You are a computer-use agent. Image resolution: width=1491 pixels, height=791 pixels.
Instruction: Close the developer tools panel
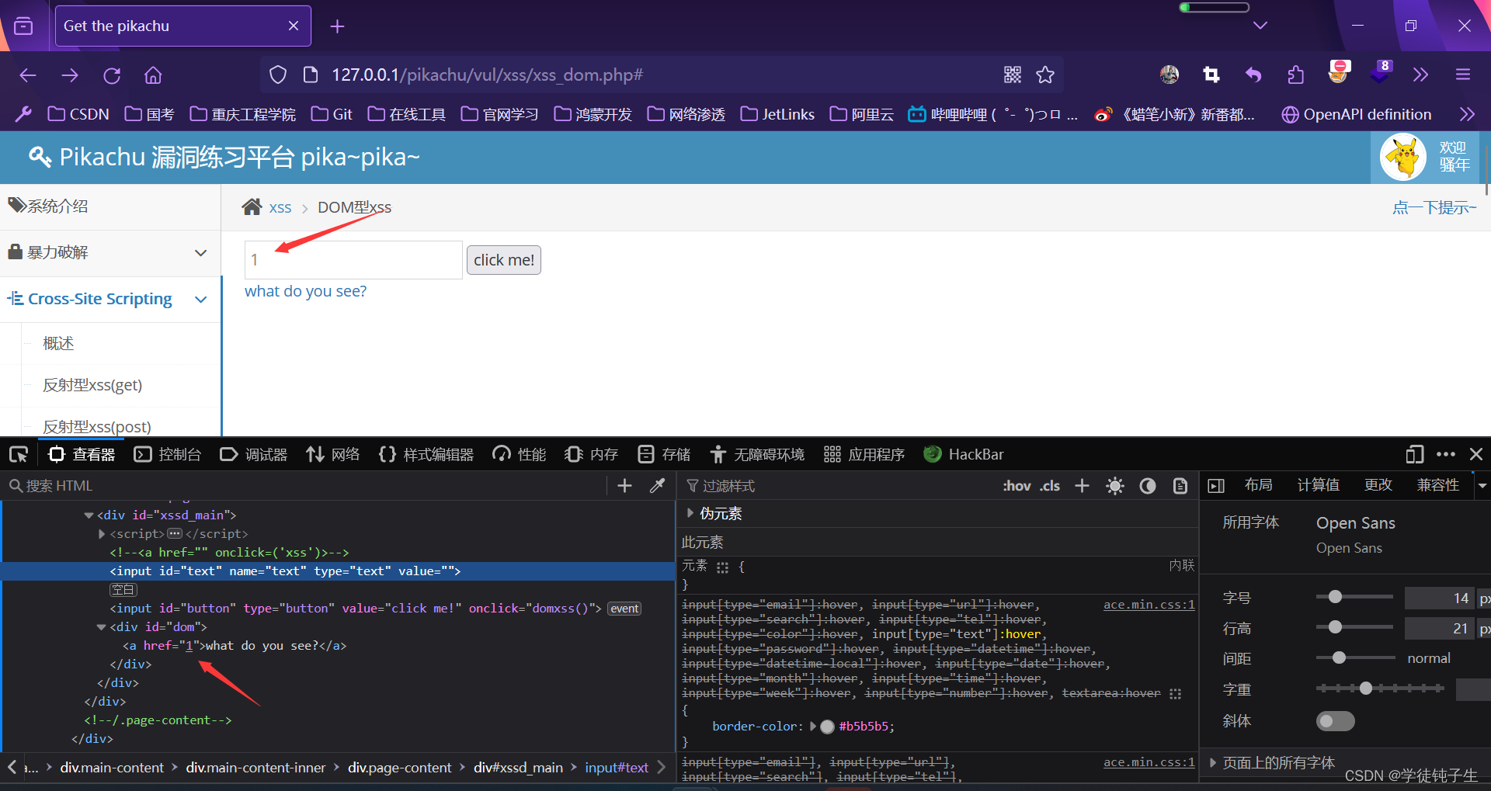point(1476,454)
